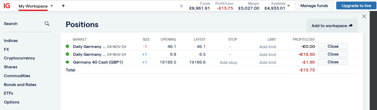Click the Manage funds button
Image resolution: width=377 pixels, height=110 pixels.
tap(314, 5)
